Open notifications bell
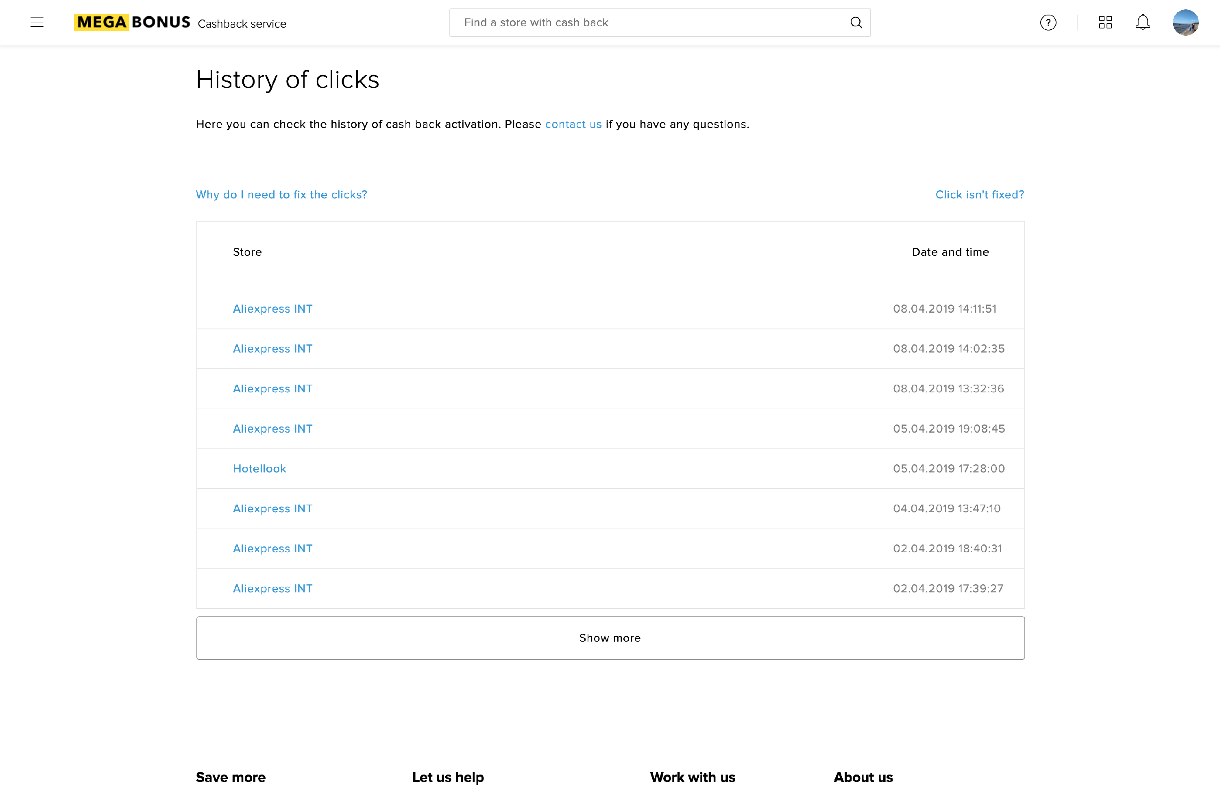The width and height of the screenshot is (1220, 790). pyautogui.click(x=1143, y=22)
